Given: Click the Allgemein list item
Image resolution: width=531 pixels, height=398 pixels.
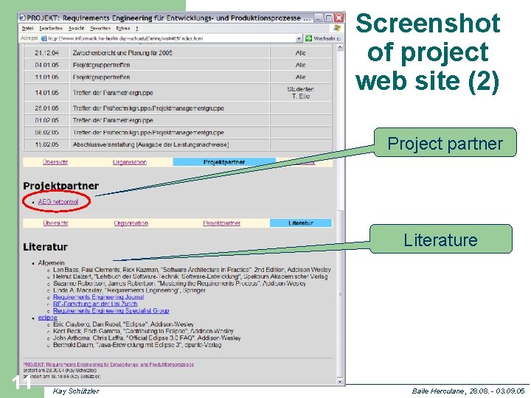Looking at the screenshot, I should 51,262.
